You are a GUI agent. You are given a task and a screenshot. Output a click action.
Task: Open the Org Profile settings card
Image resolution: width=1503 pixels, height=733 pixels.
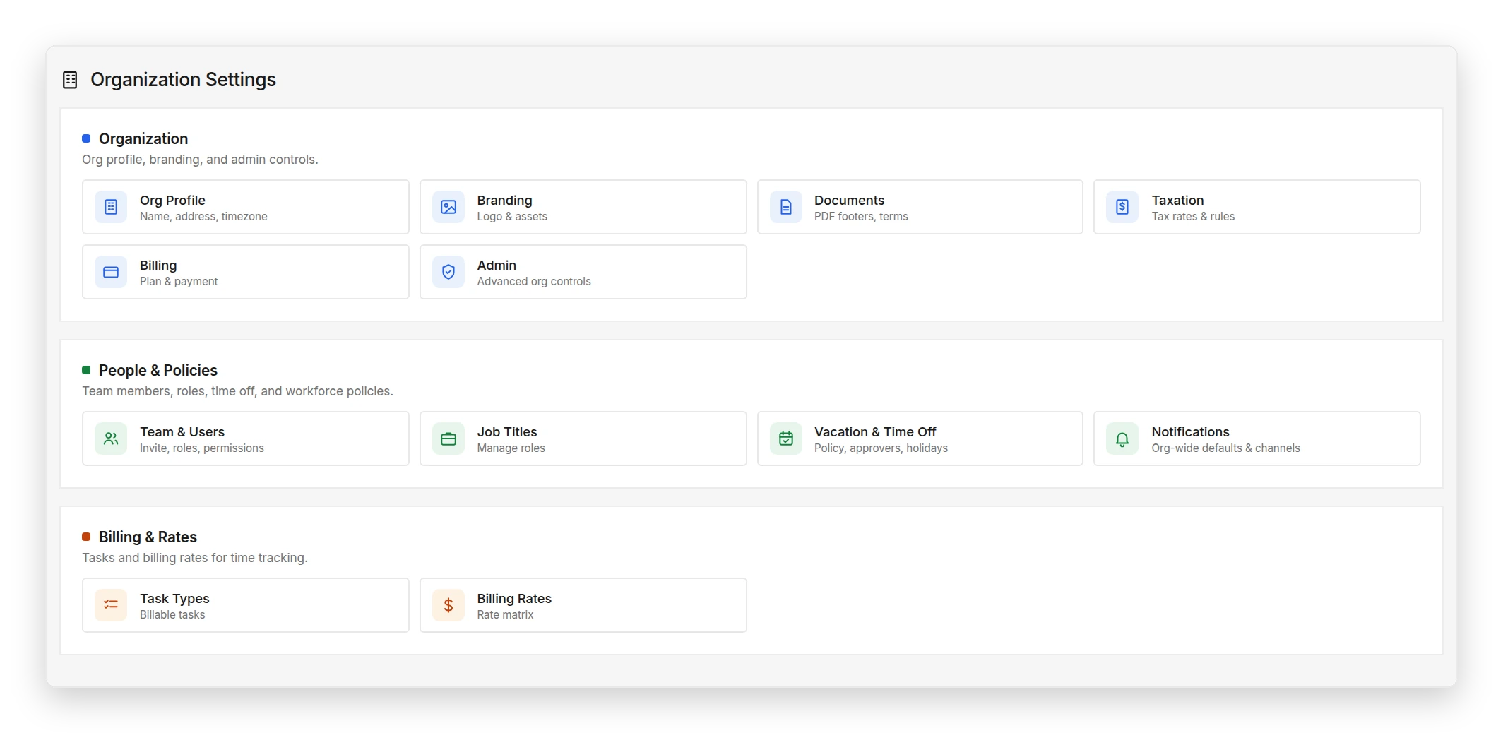click(x=246, y=207)
